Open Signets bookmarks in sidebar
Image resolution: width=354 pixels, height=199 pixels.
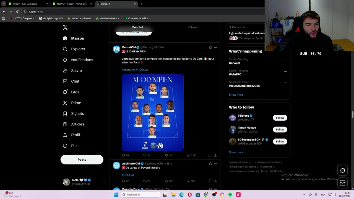coord(73,114)
